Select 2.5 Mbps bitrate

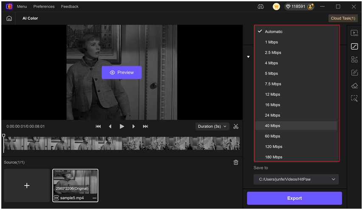296,52
